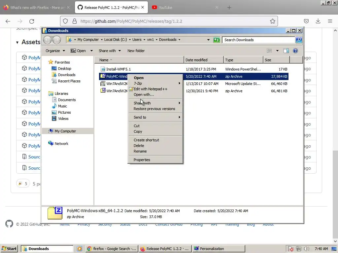Screen dimensions: 338x253
Task: Click the Windows Start button
Action: click(9, 249)
